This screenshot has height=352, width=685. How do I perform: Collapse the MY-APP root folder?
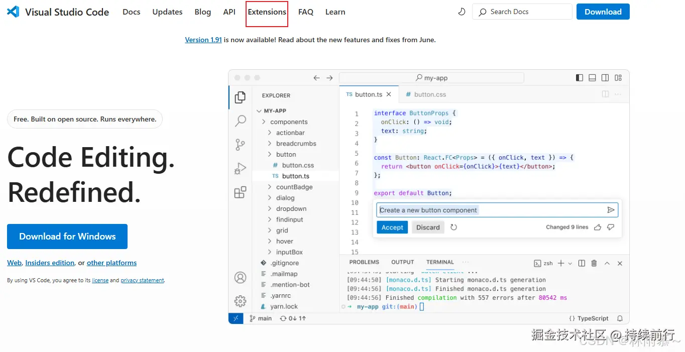pos(274,111)
